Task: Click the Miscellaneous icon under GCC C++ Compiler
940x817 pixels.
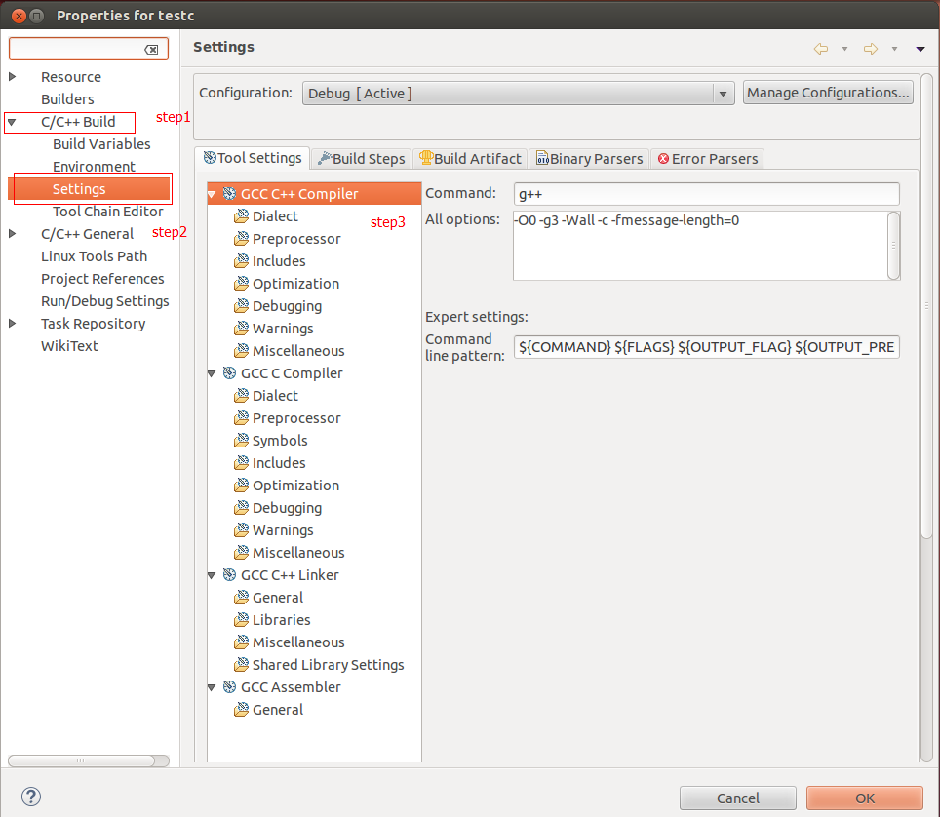Action: click(241, 350)
